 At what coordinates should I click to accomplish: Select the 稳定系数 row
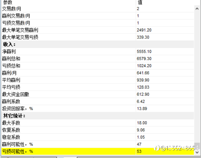98,137
